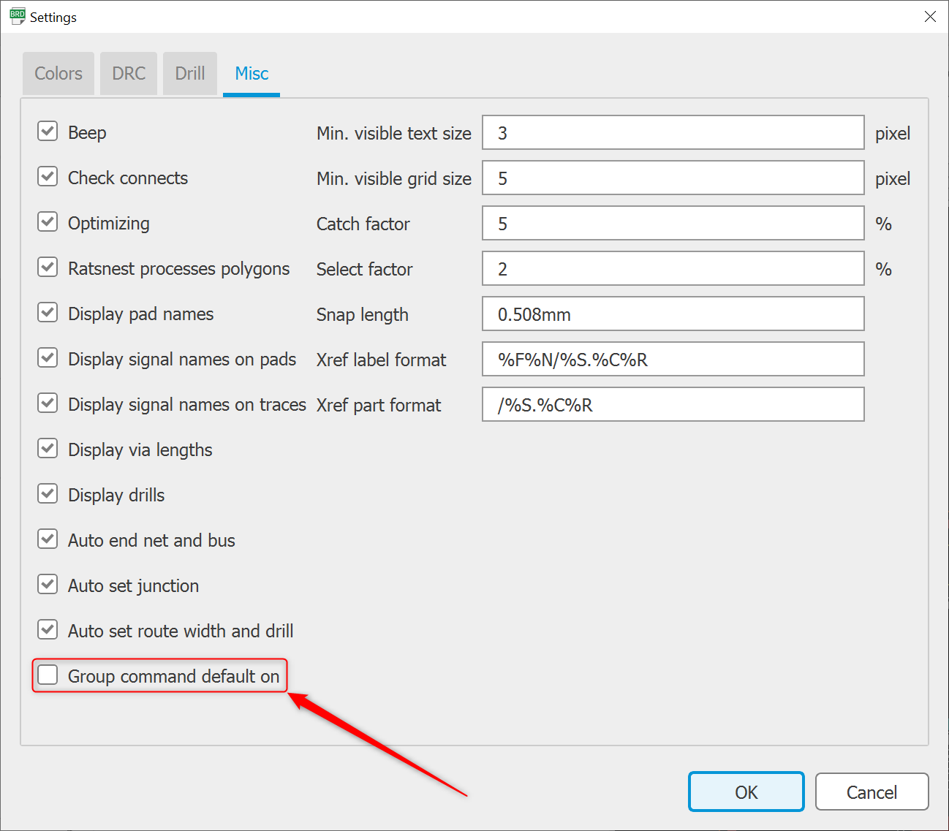This screenshot has width=949, height=831.
Task: Open the DRC tab
Action: [x=128, y=73]
